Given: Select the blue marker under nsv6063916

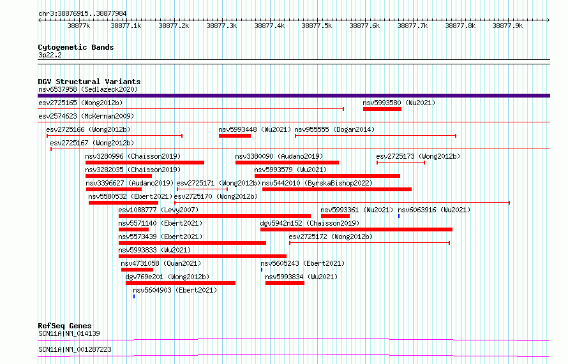Looking at the screenshot, I should (399, 216).
